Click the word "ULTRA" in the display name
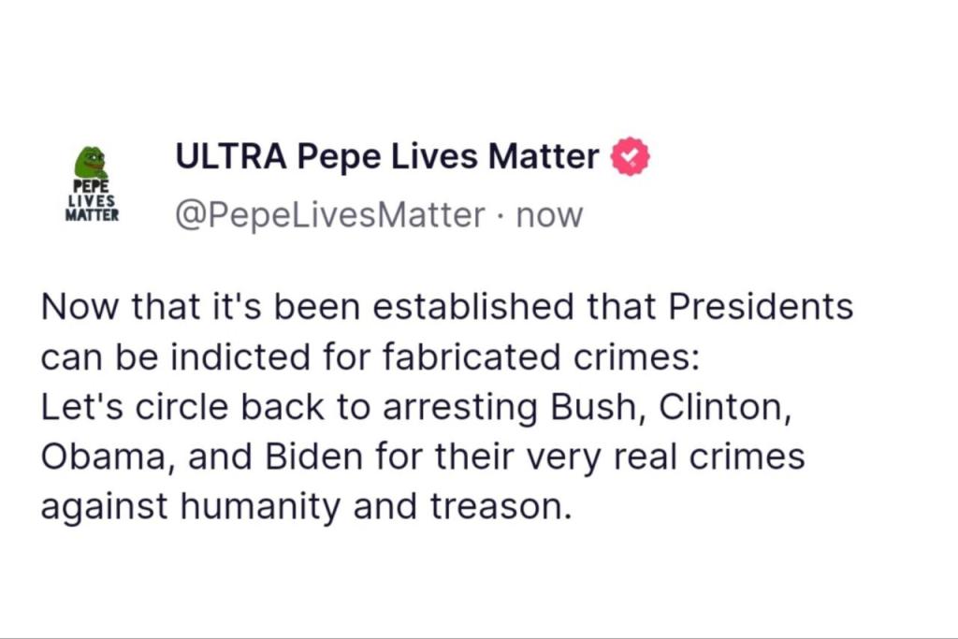 coord(231,156)
